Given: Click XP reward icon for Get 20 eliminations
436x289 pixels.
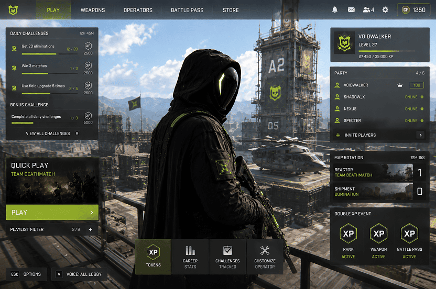Looking at the screenshot, I should coord(88,46).
